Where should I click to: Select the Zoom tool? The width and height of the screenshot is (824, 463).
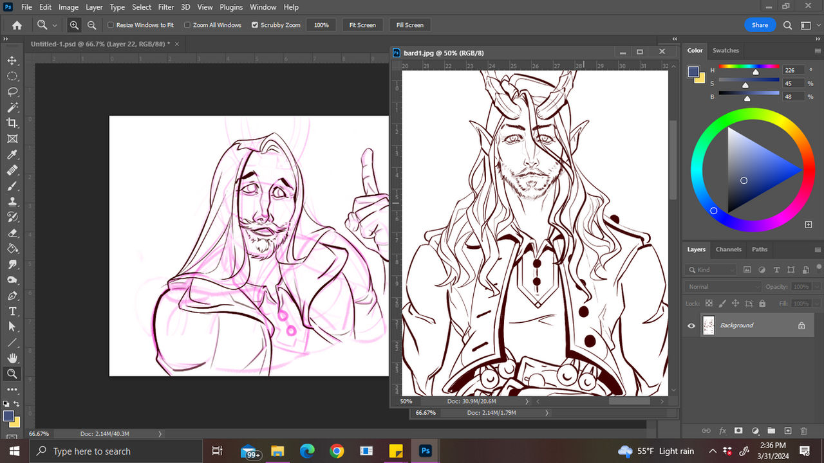point(13,374)
